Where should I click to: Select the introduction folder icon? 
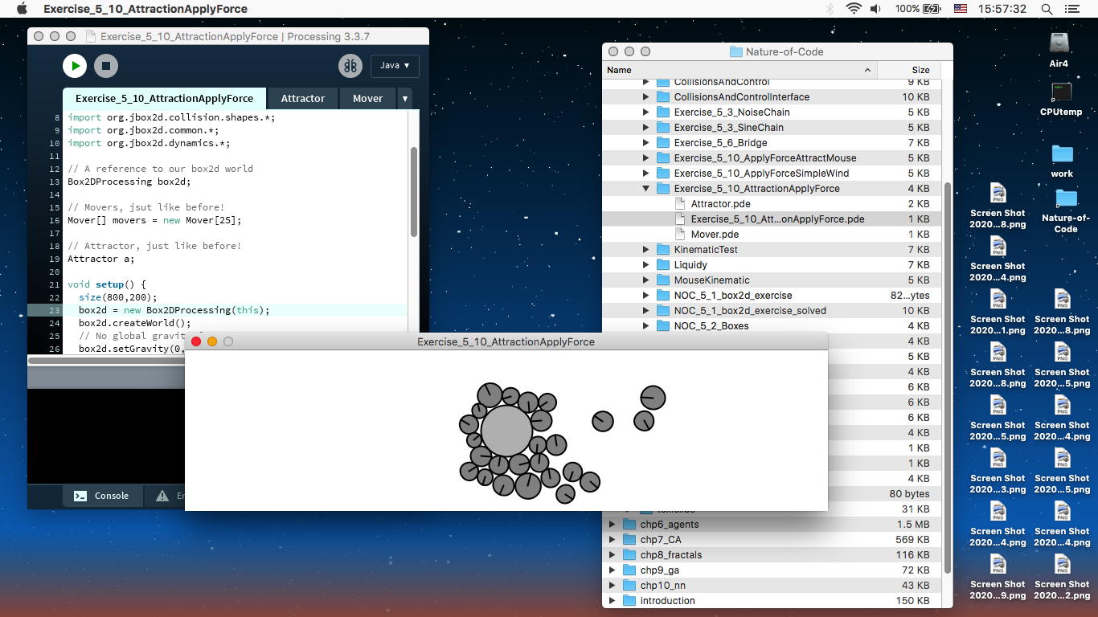point(629,601)
